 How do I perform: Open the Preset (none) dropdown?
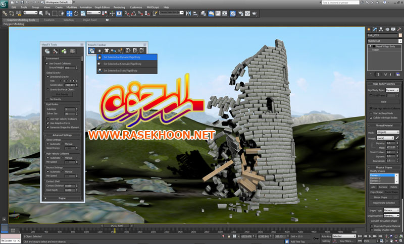pyautogui.click(x=385, y=138)
